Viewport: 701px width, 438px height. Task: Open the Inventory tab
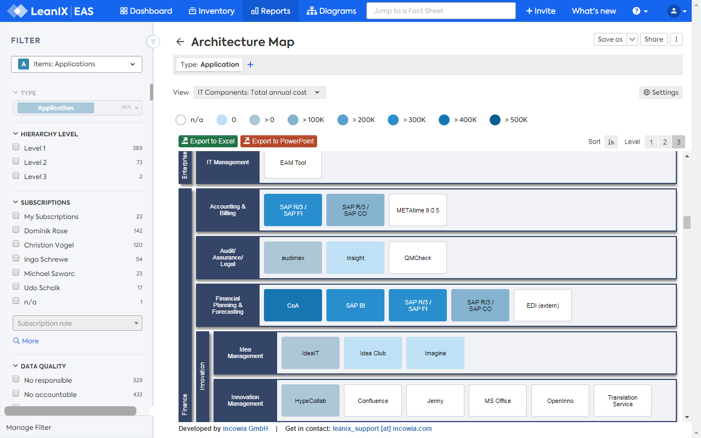coord(211,11)
